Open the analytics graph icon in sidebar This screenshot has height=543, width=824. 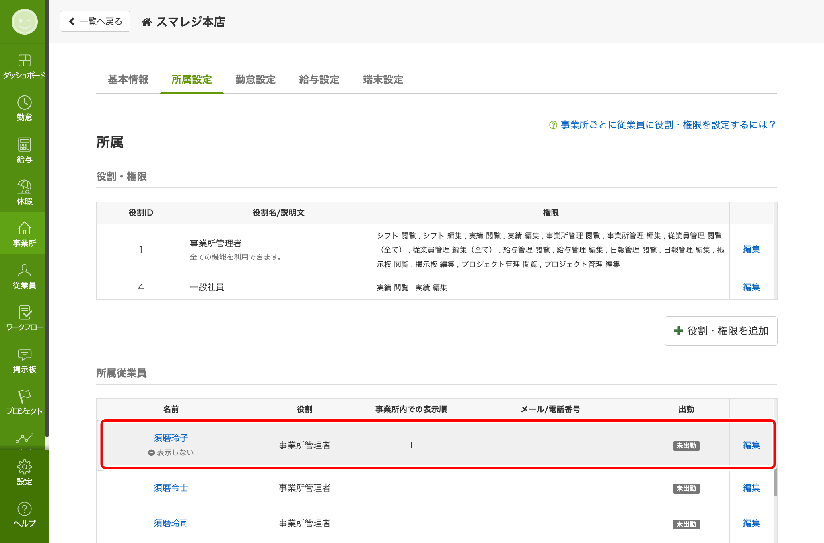[x=25, y=438]
